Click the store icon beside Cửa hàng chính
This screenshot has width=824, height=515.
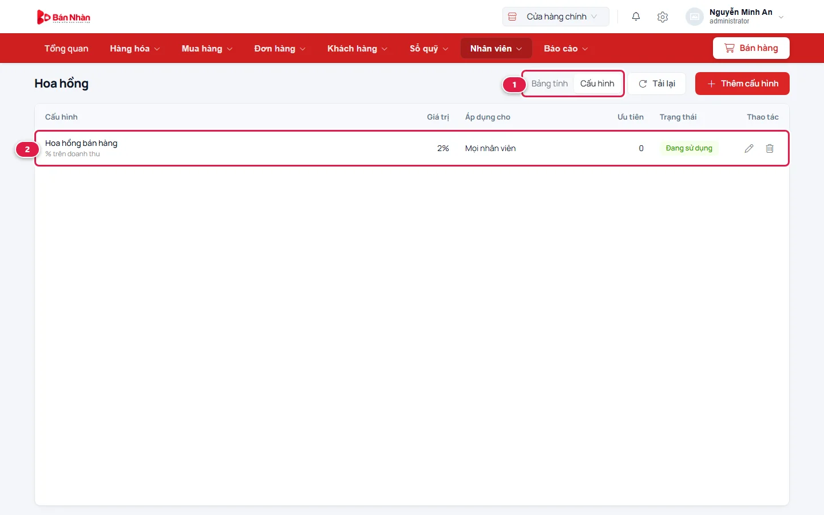coord(512,17)
